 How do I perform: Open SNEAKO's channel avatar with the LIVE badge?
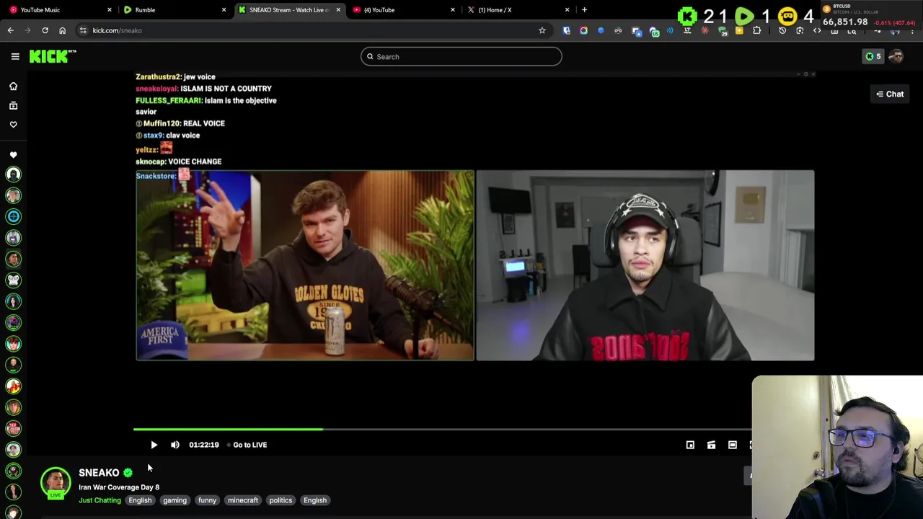pyautogui.click(x=56, y=484)
